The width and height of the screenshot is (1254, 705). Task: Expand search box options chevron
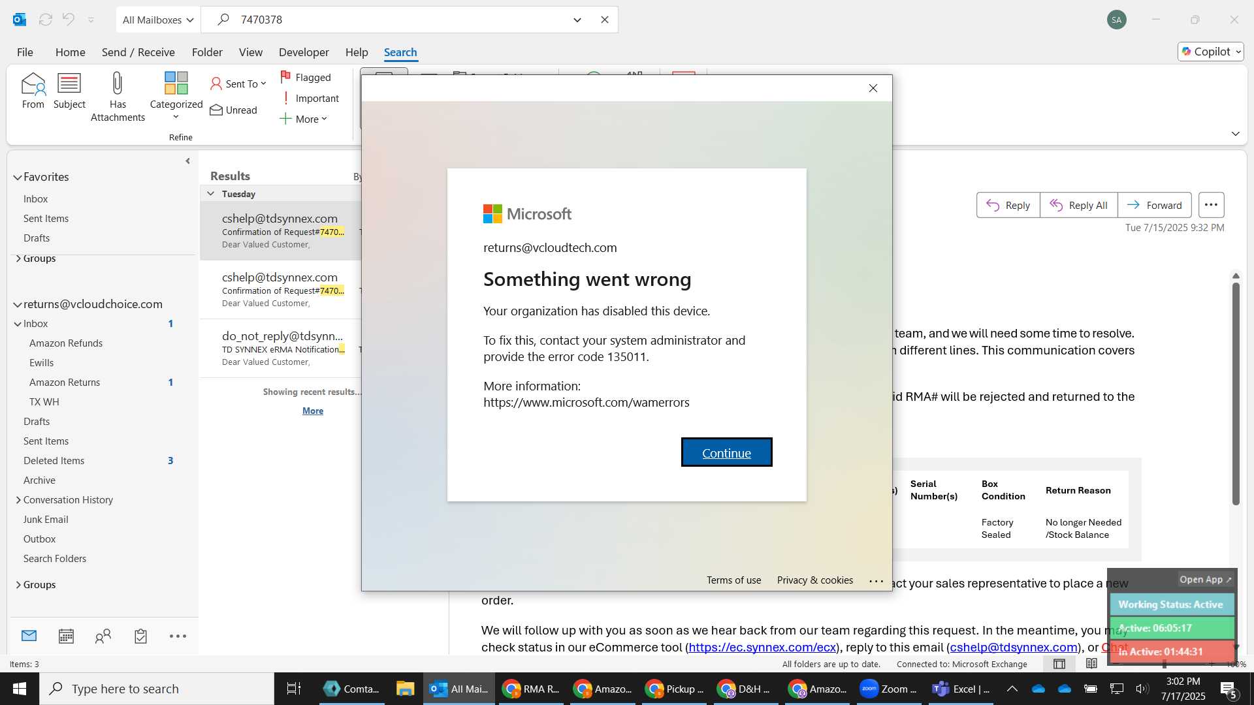click(x=577, y=20)
